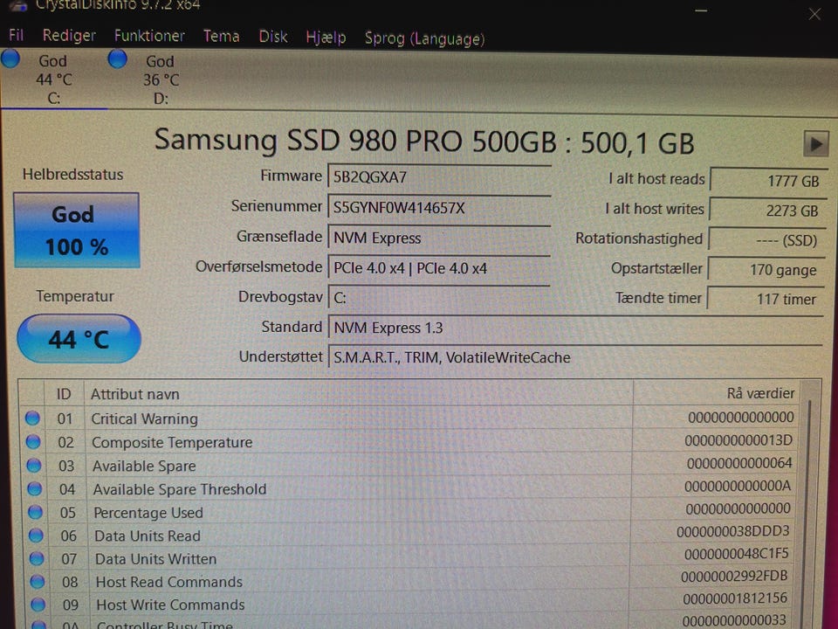Open the Fil menu
Image resolution: width=838 pixels, height=629 pixels.
tap(16, 35)
